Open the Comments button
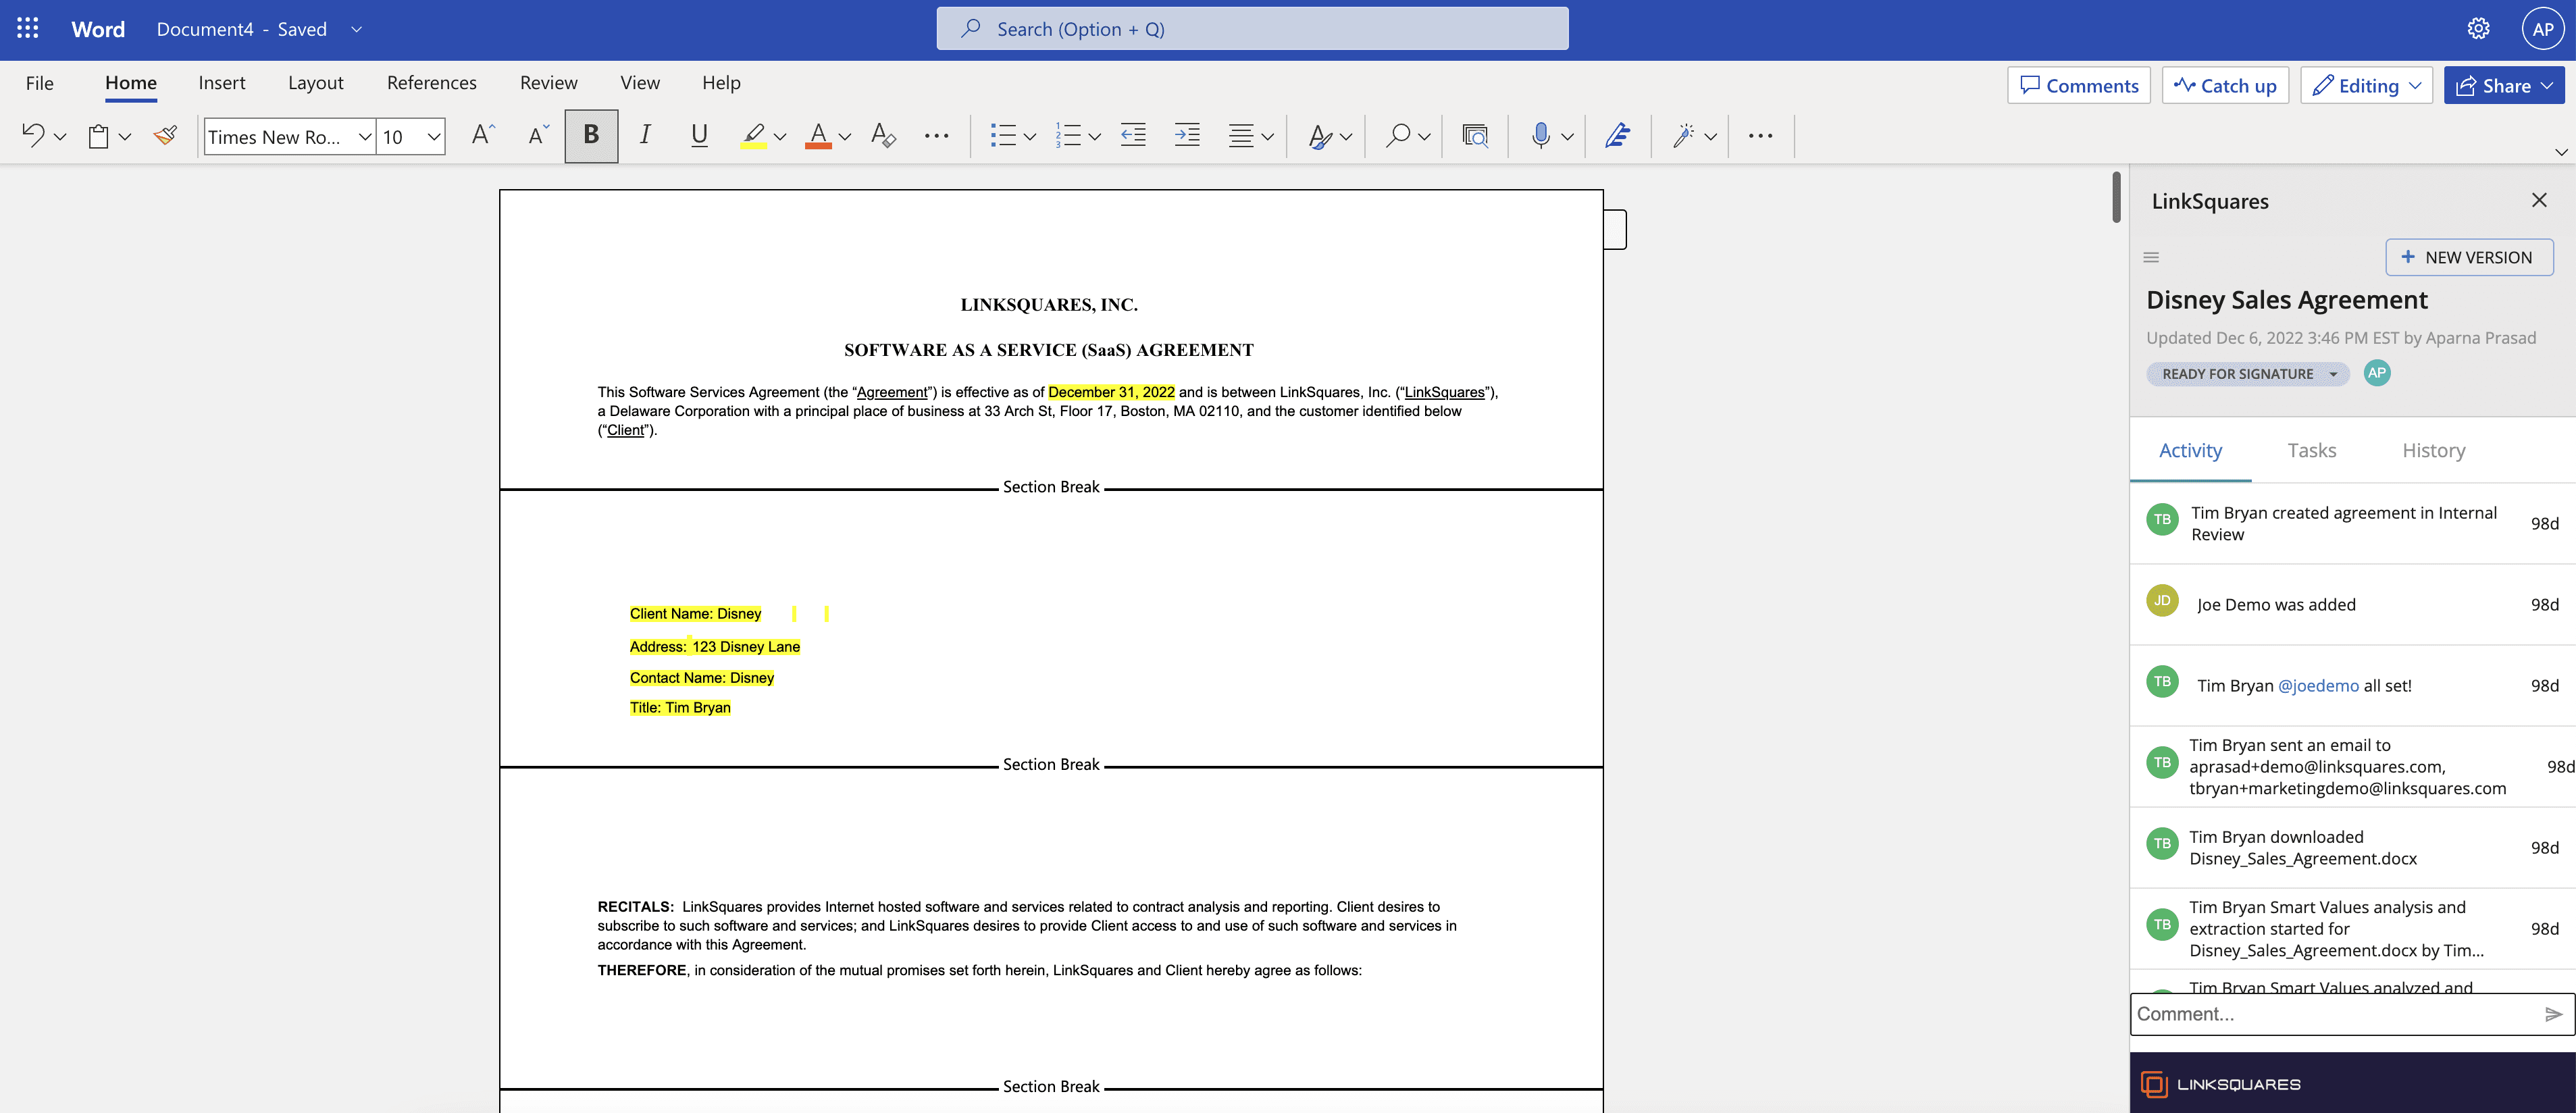The image size is (2576, 1113). coord(2078,86)
